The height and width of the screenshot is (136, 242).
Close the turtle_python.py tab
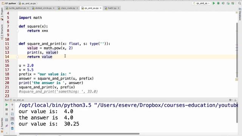[x=28, y=8]
